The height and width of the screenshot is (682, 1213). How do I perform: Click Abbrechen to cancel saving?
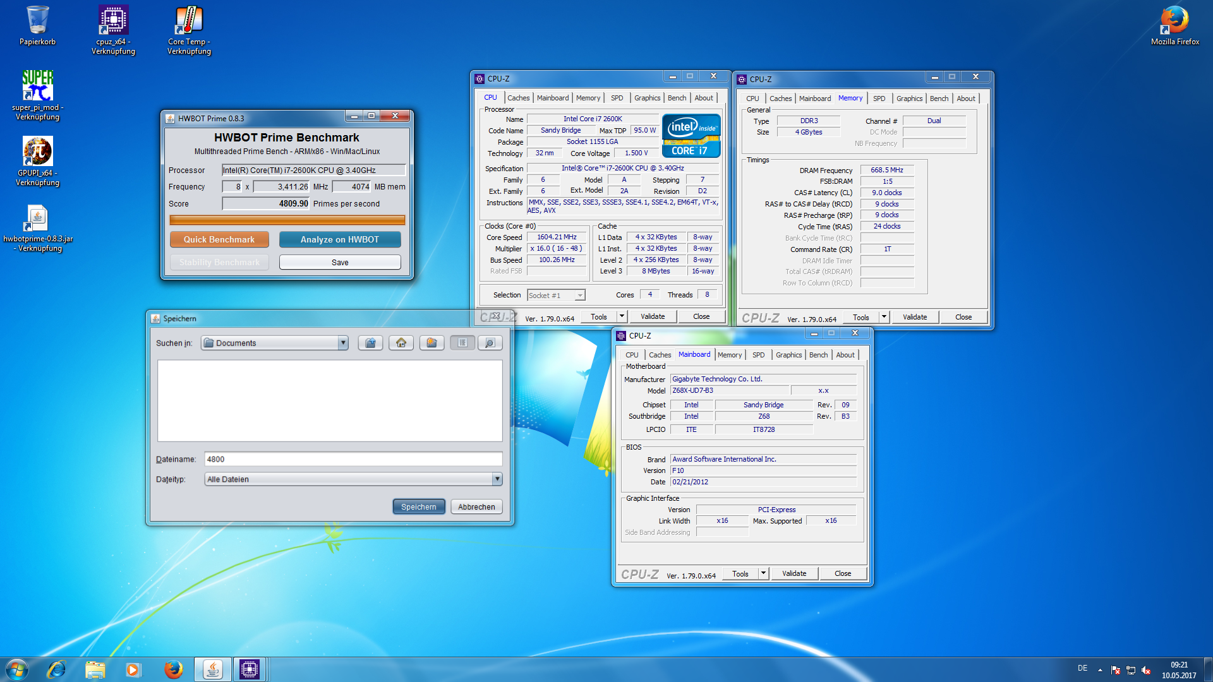[476, 506]
